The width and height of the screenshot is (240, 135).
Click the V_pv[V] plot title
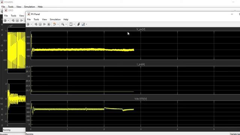[141, 29]
